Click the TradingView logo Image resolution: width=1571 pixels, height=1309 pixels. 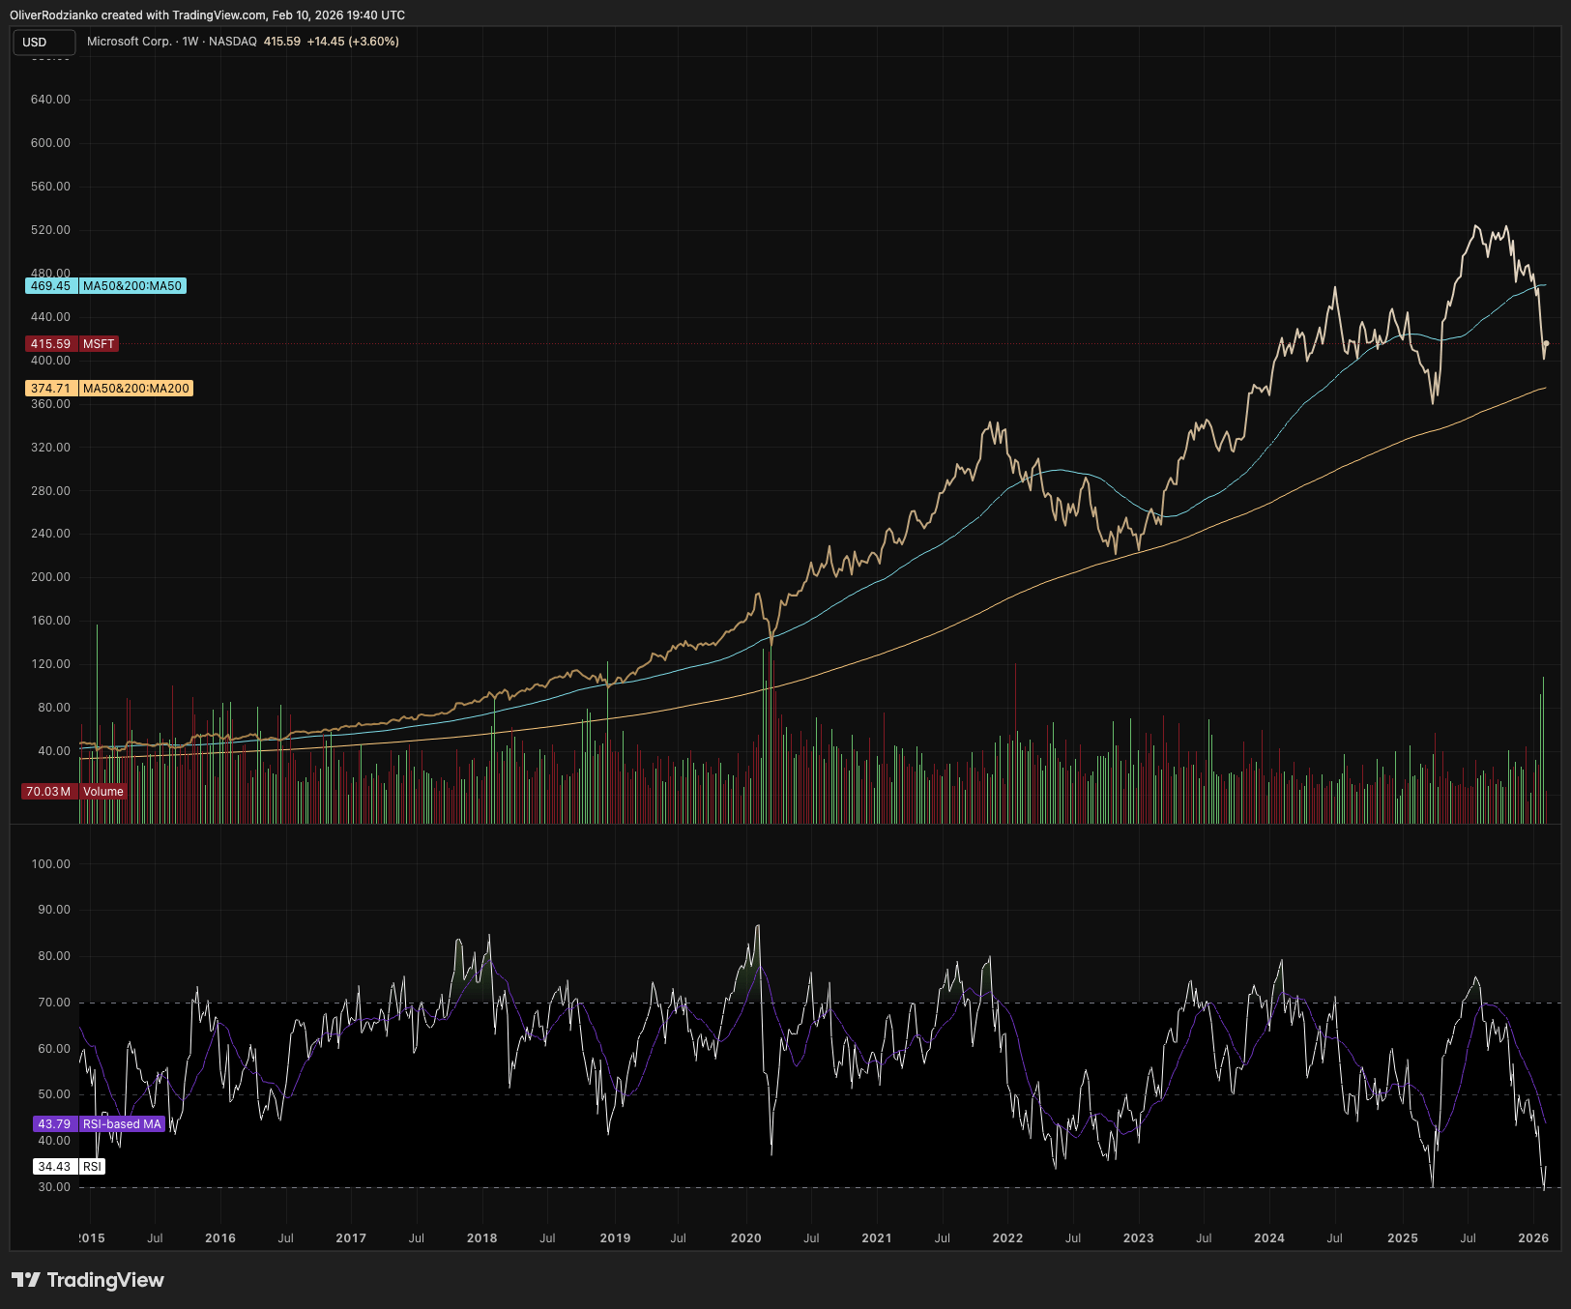pos(88,1280)
